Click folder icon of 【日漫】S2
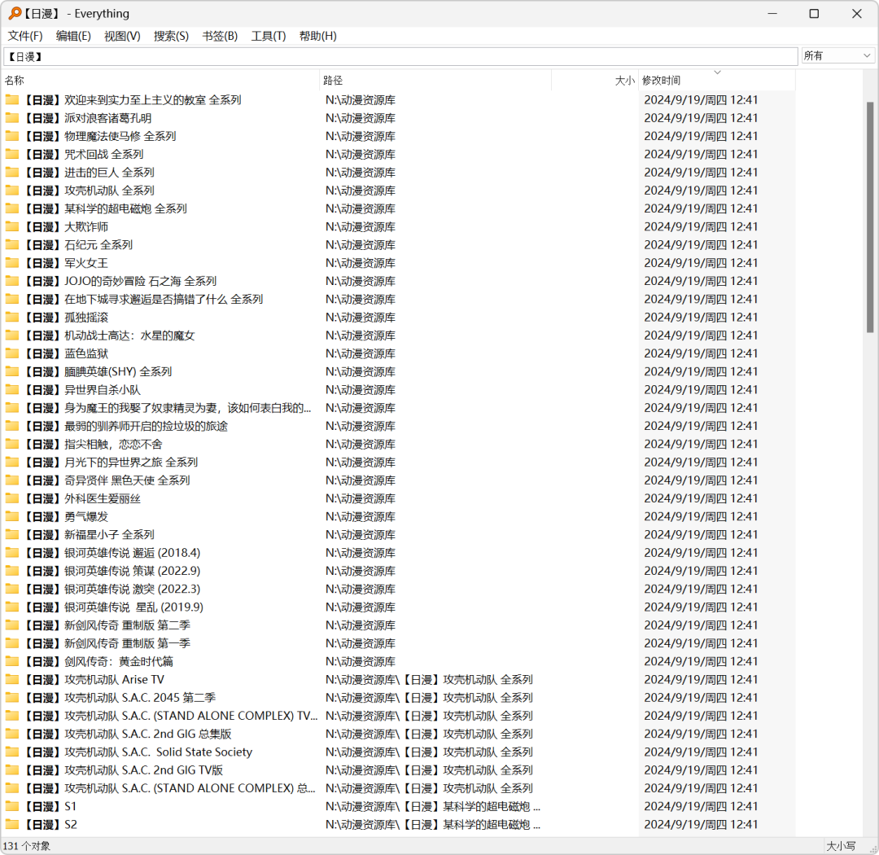Image resolution: width=879 pixels, height=855 pixels. [11, 825]
